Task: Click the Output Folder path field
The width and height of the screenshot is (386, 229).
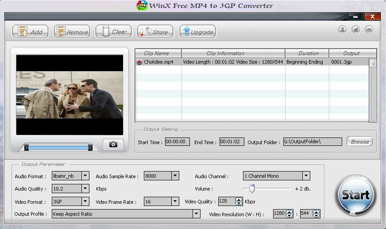Action: (313, 141)
